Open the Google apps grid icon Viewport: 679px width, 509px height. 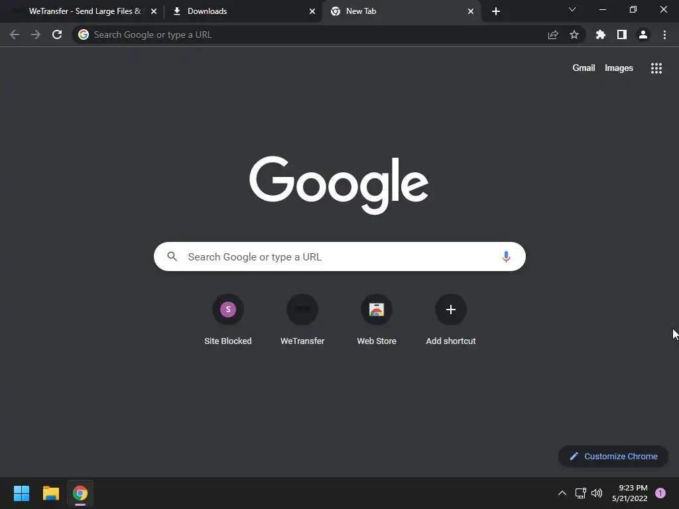tap(656, 68)
